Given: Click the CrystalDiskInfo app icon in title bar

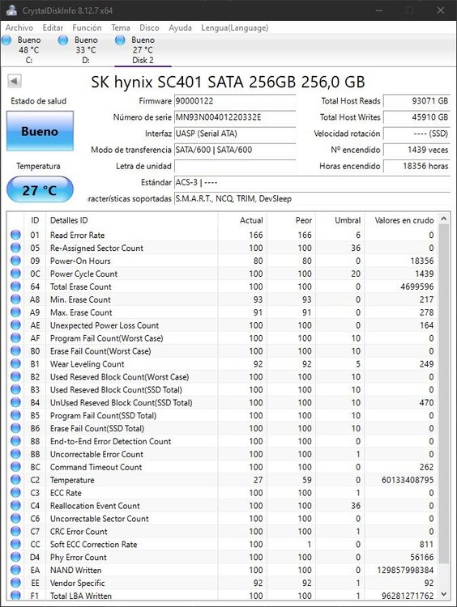Looking at the screenshot, I should tap(11, 10).
